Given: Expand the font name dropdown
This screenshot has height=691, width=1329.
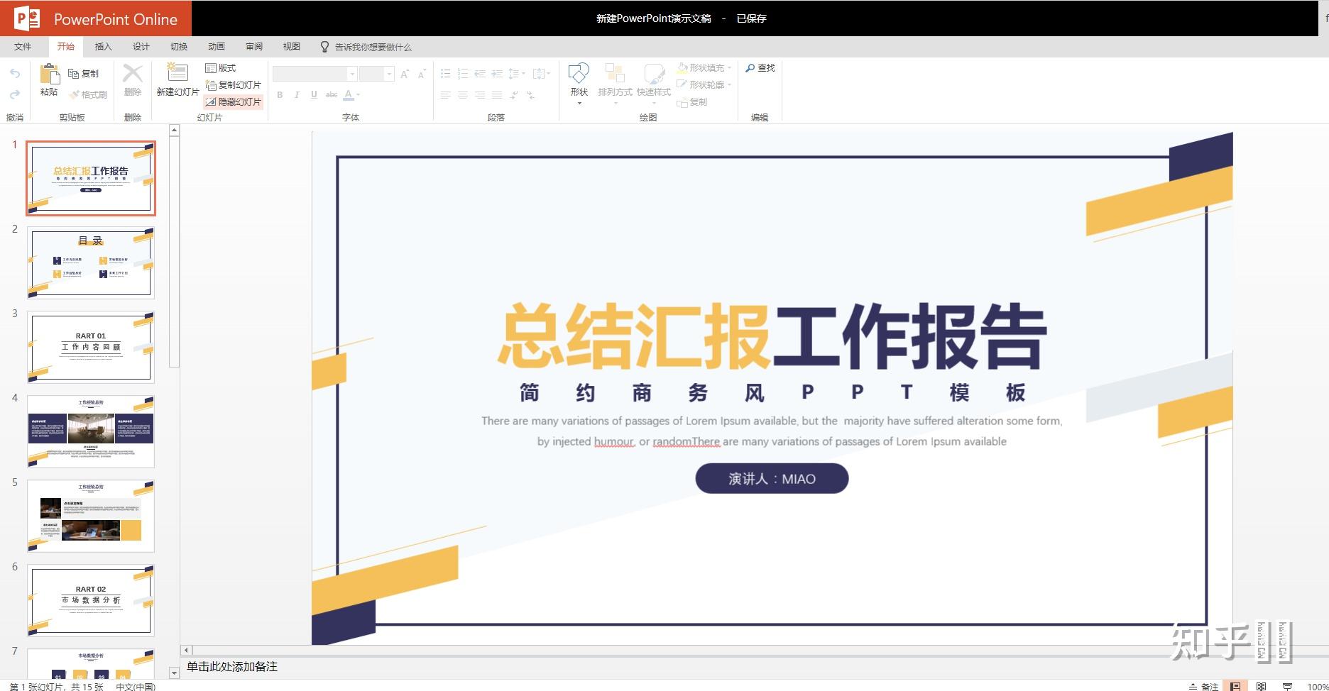Looking at the screenshot, I should coord(352,74).
